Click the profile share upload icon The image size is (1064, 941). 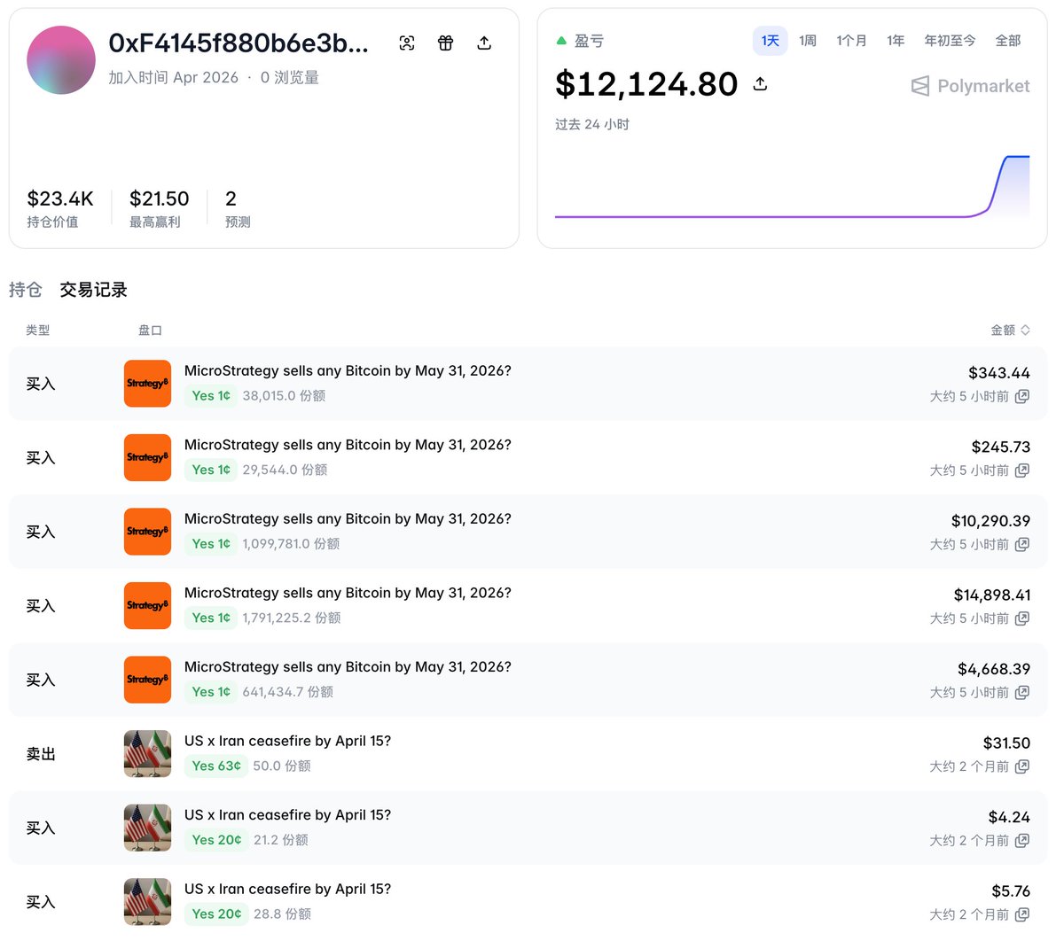484,43
